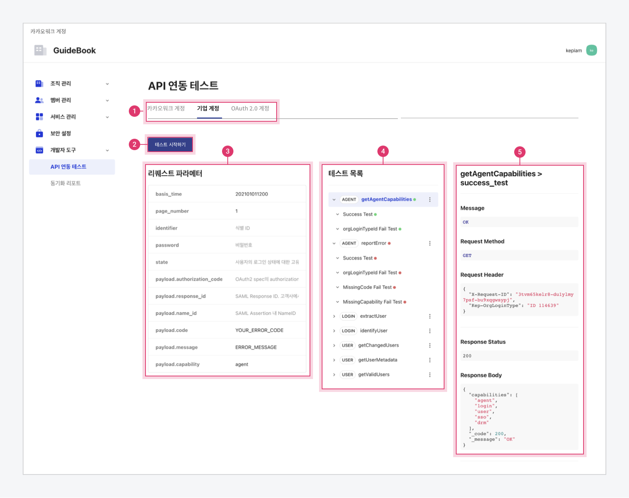This screenshot has height=498, width=629.
Task: Select the 기업 계정 tab
Action: (x=208, y=108)
